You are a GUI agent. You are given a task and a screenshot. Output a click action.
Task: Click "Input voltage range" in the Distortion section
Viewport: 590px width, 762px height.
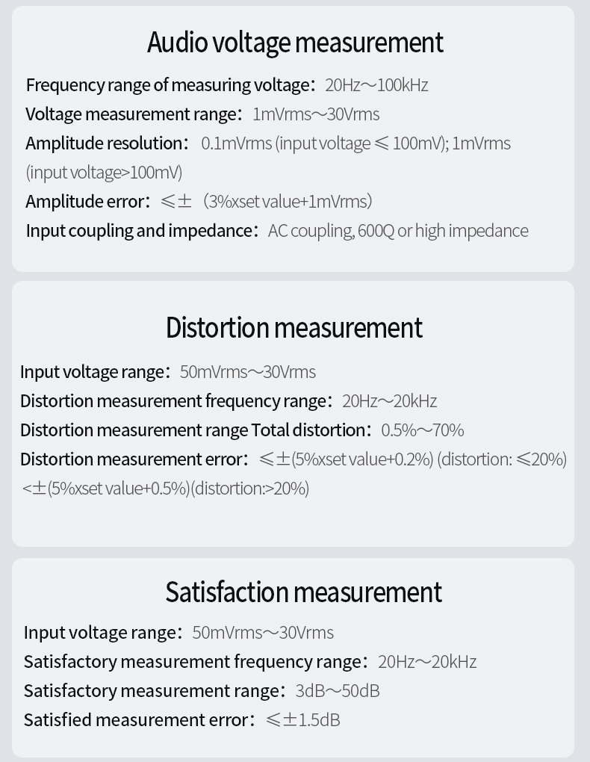(x=93, y=372)
